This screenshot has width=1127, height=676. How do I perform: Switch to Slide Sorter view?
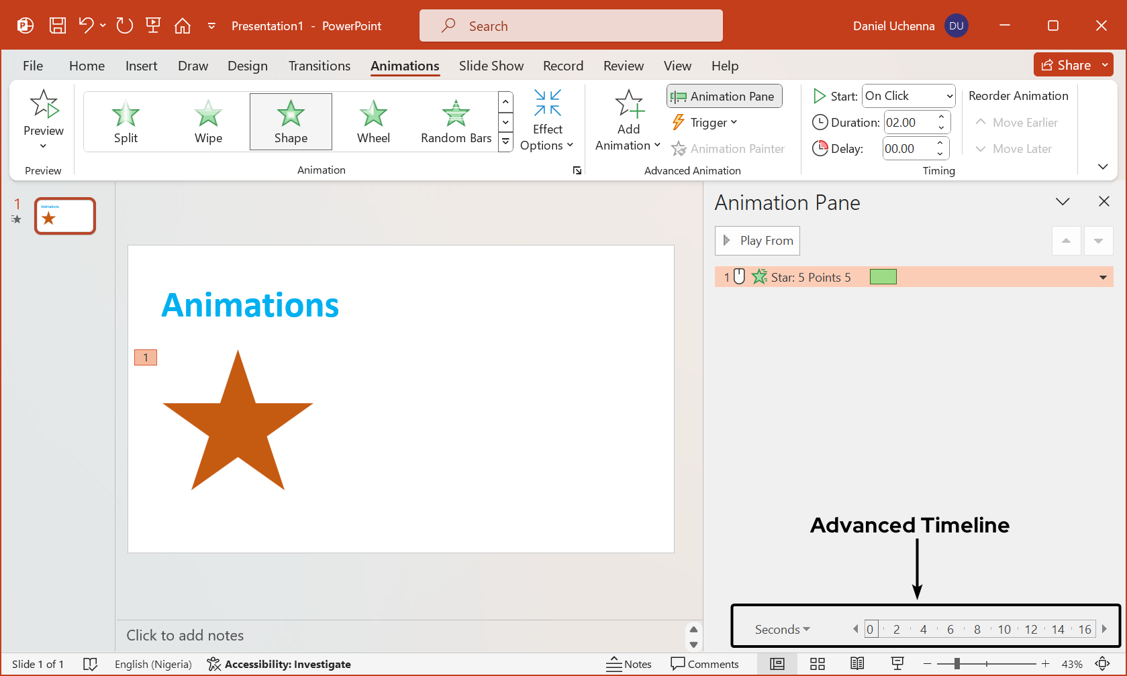[x=817, y=664]
